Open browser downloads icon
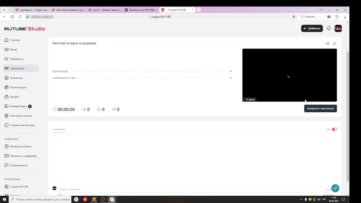 pos(345,17)
